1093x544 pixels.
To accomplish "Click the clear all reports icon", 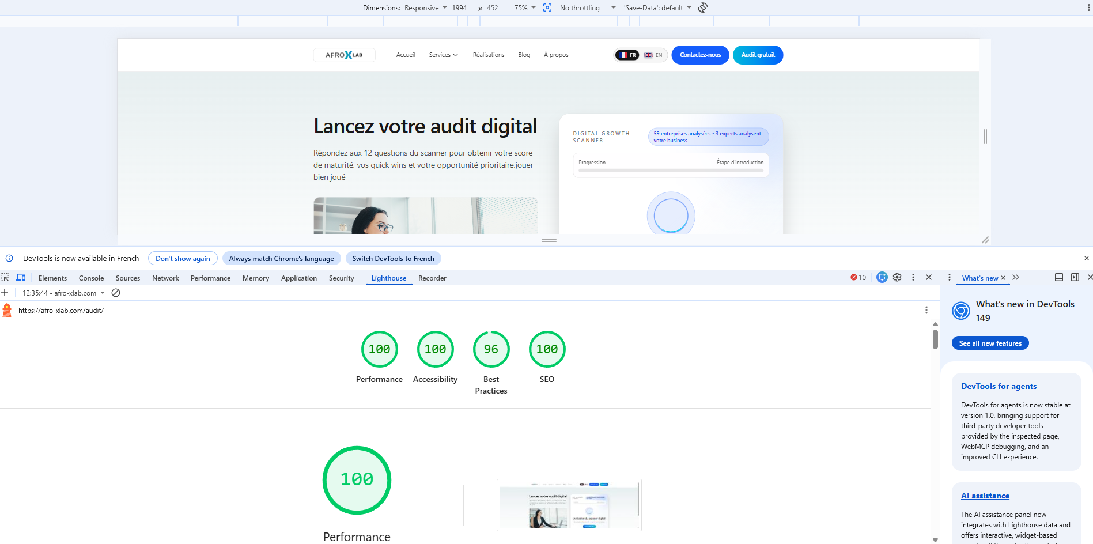I will coord(116,293).
